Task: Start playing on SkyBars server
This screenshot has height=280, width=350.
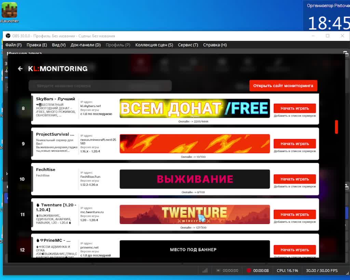Action: 295,109
